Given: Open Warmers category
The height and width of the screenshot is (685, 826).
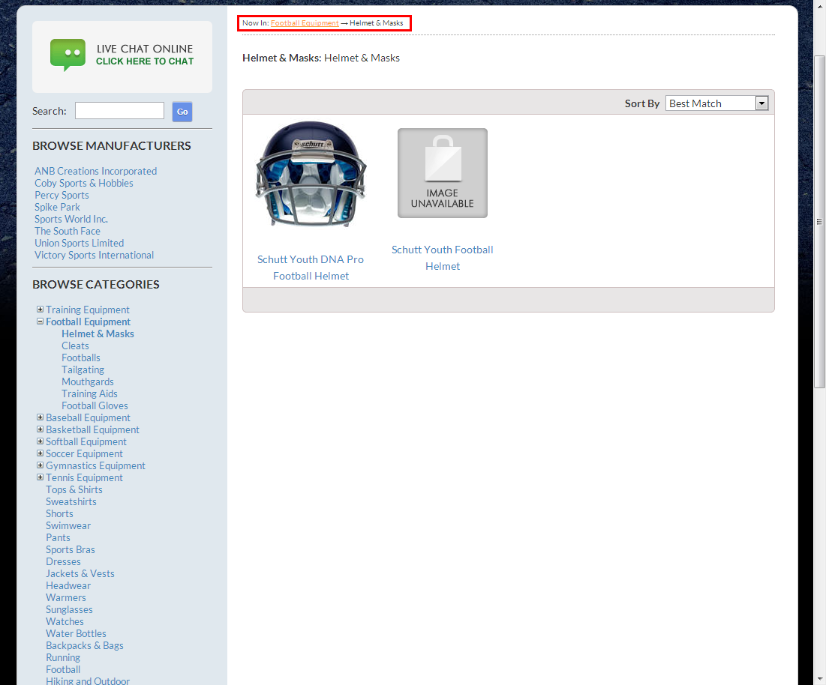Looking at the screenshot, I should (x=65, y=597).
